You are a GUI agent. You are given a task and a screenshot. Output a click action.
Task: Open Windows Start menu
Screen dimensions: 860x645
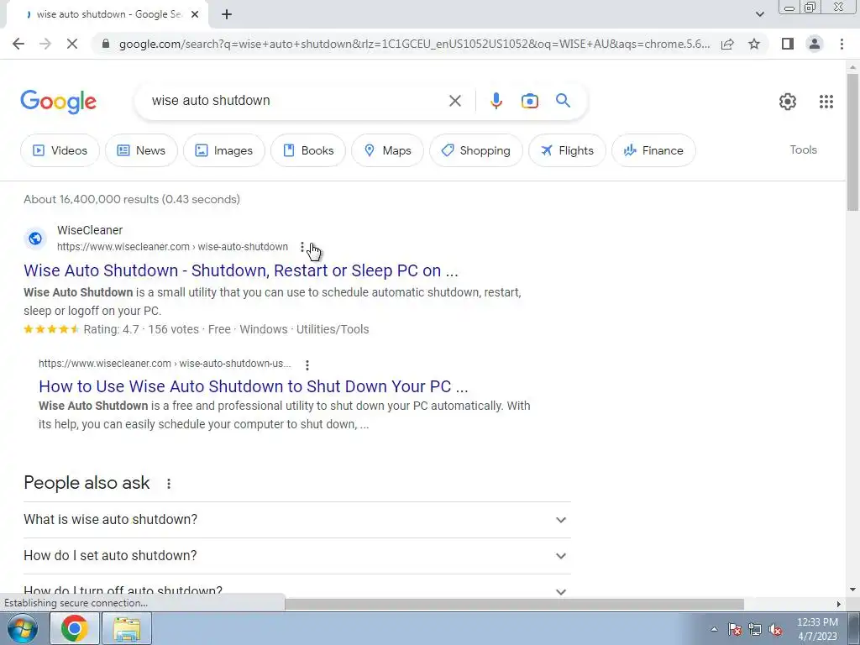click(23, 628)
